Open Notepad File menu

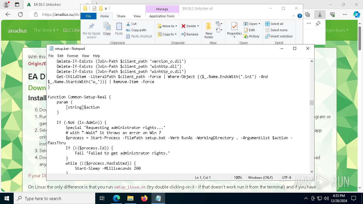tap(51, 56)
